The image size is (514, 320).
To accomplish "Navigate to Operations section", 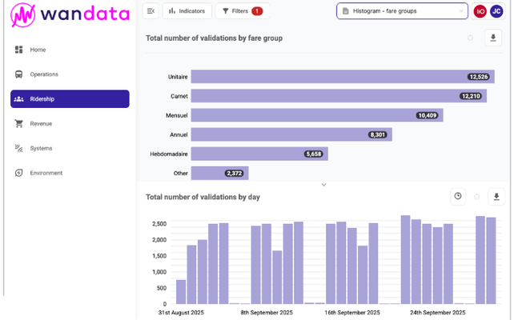I will [44, 74].
